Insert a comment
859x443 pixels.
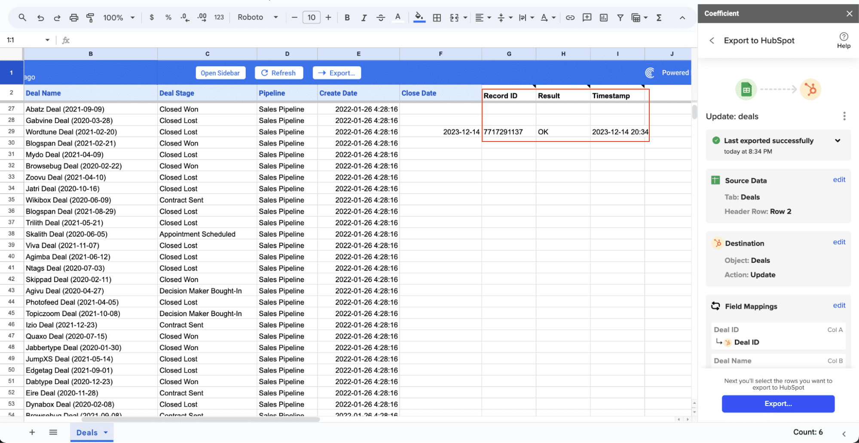click(x=587, y=18)
